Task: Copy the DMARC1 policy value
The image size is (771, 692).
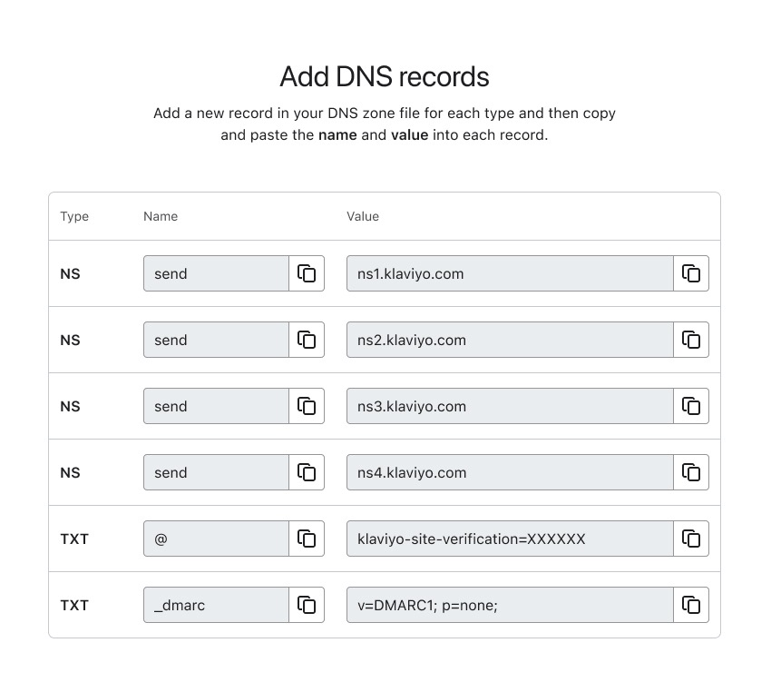Action: click(691, 605)
